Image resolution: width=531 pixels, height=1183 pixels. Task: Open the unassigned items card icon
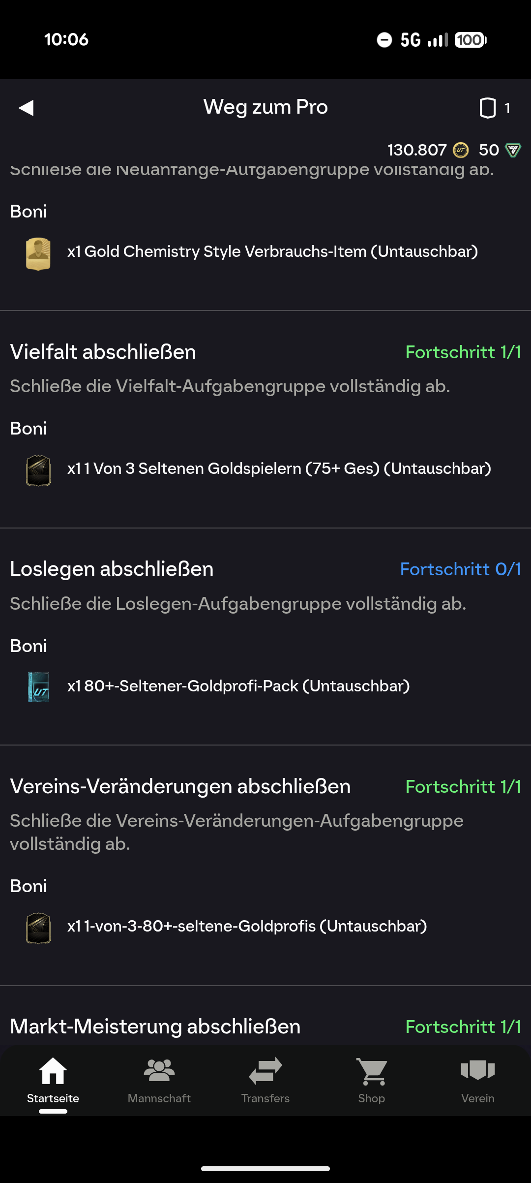tap(487, 108)
